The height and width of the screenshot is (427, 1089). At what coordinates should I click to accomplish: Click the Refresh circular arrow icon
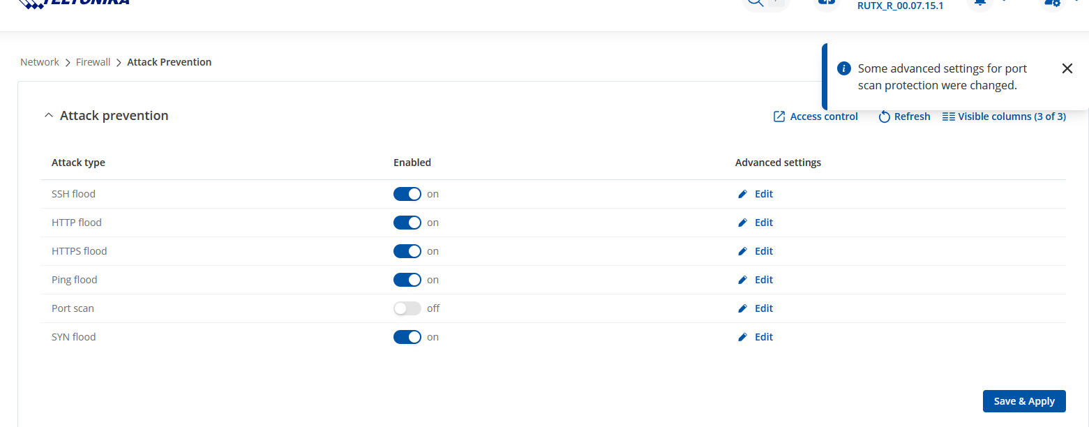click(x=884, y=117)
